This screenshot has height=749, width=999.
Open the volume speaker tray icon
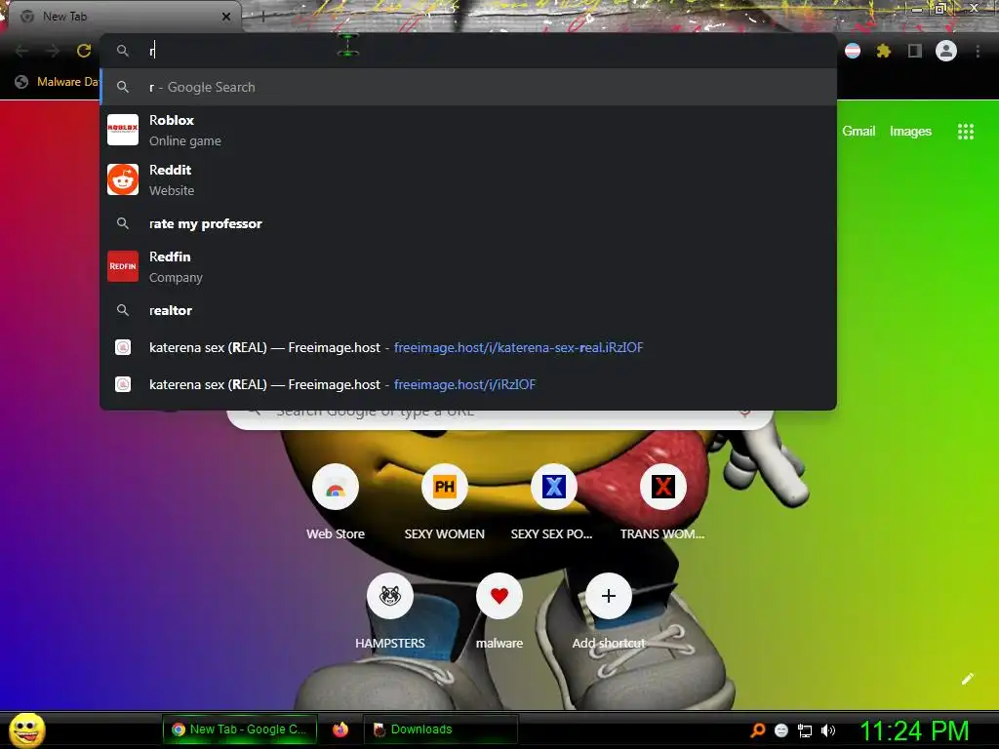(827, 730)
